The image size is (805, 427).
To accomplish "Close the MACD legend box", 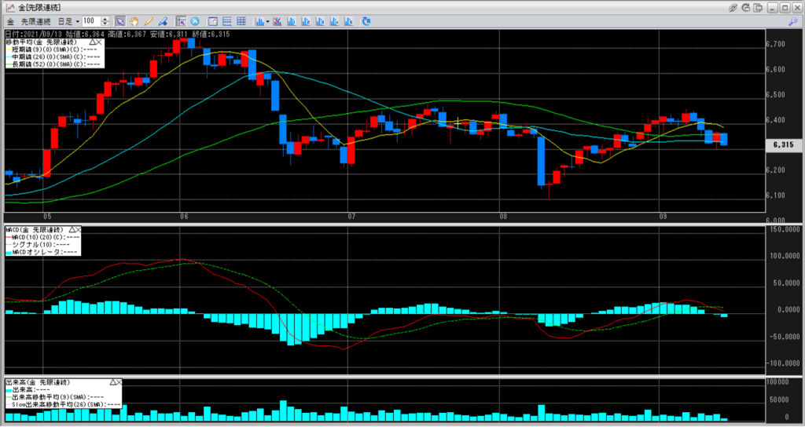I will (x=79, y=230).
